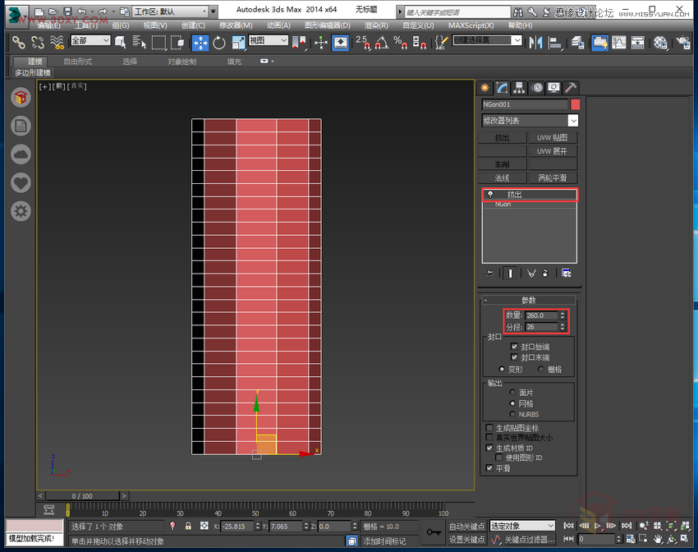The width and height of the screenshot is (698, 552).
Task: Uncheck the 封口始端 checkbox
Action: coord(514,346)
